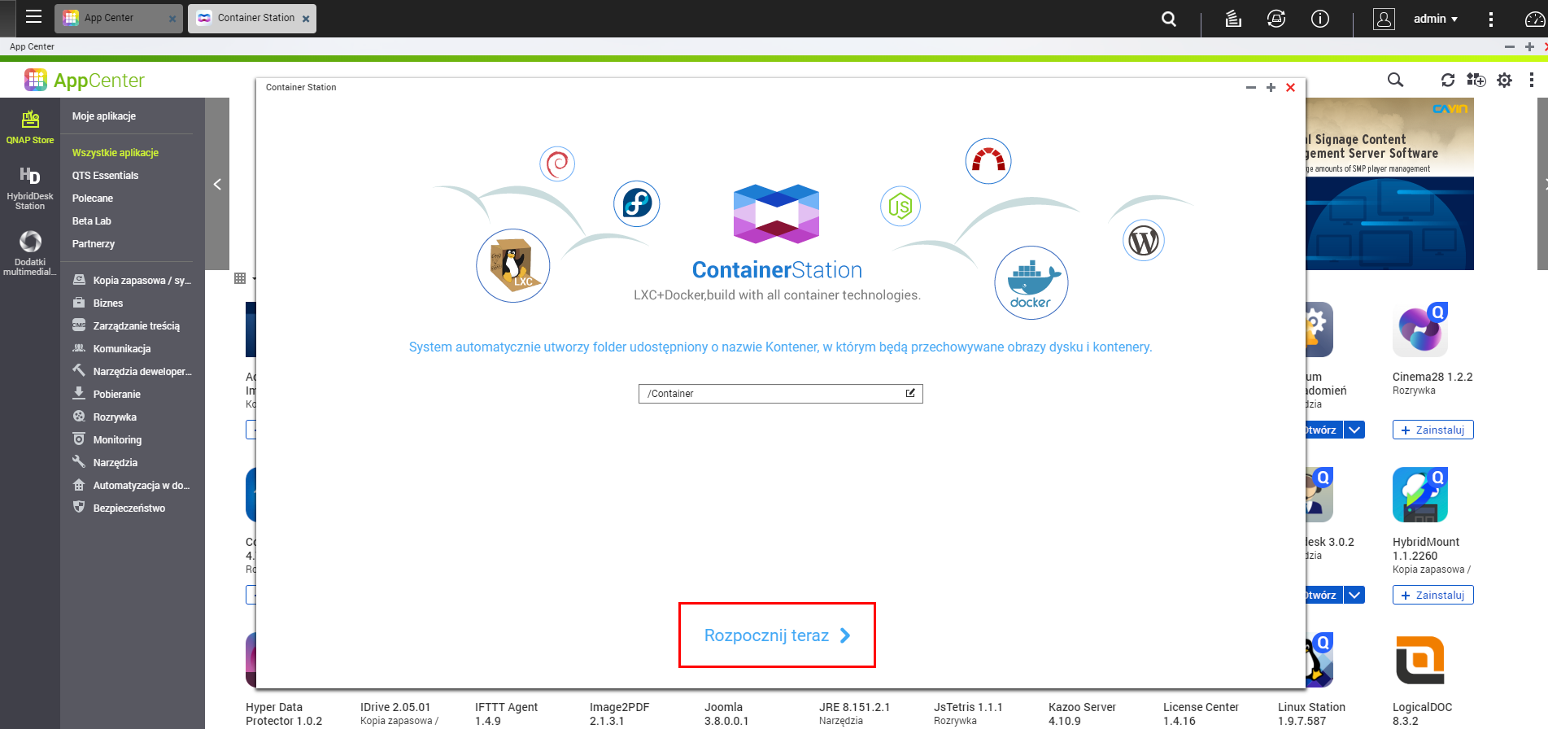The height and width of the screenshot is (729, 1548).
Task: Install Cinema28 with Zainstaluj button
Action: point(1432,430)
